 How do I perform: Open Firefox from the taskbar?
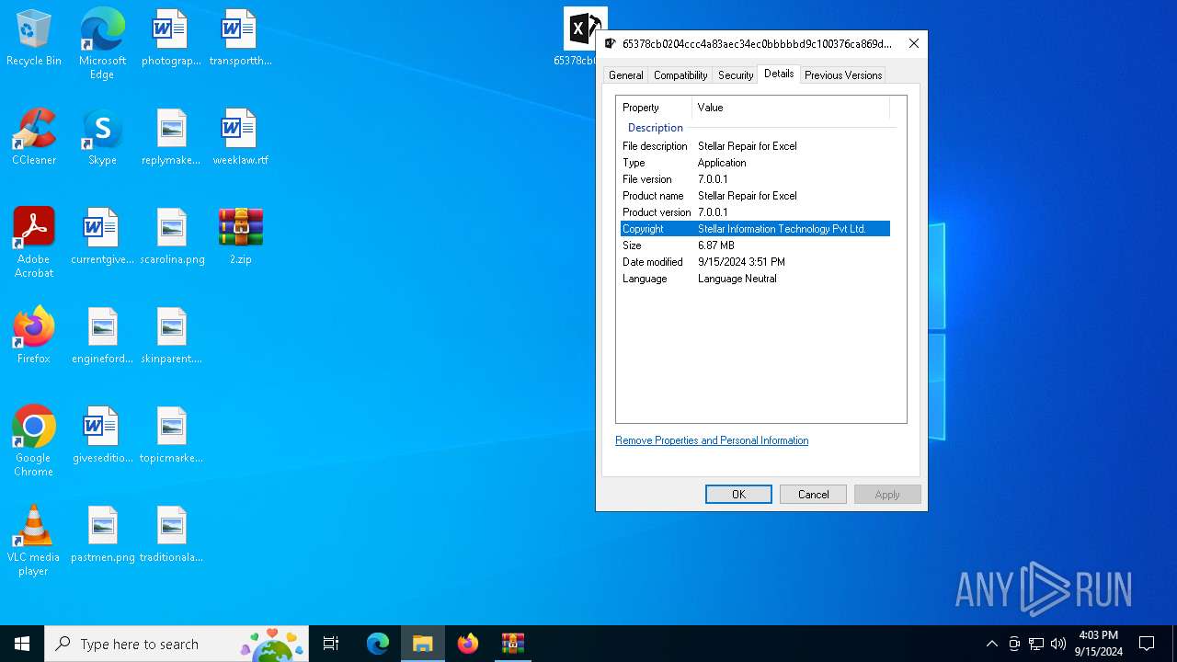pos(468,644)
